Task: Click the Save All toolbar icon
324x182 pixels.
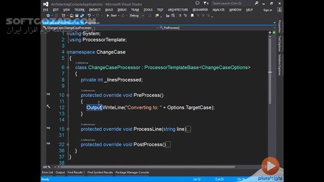Action: click(82, 15)
